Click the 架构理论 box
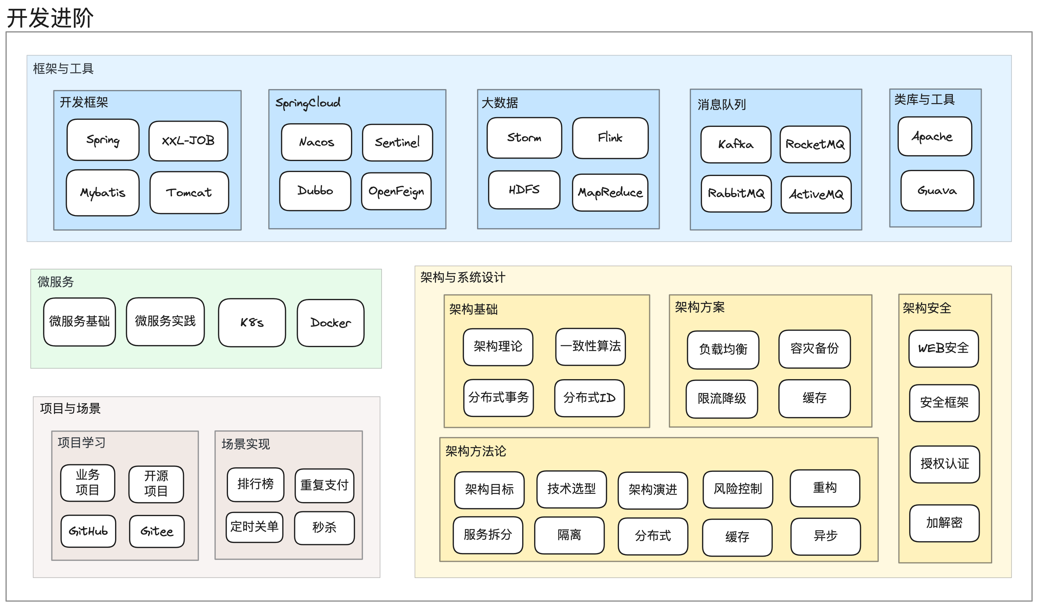This screenshot has width=1038, height=607. tap(498, 347)
